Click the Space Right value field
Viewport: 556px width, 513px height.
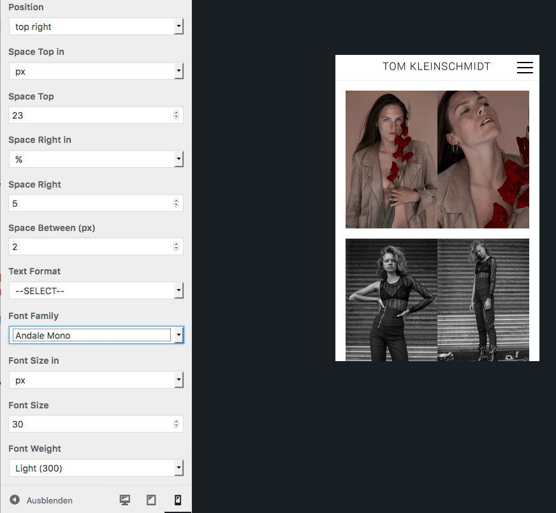[89, 204]
